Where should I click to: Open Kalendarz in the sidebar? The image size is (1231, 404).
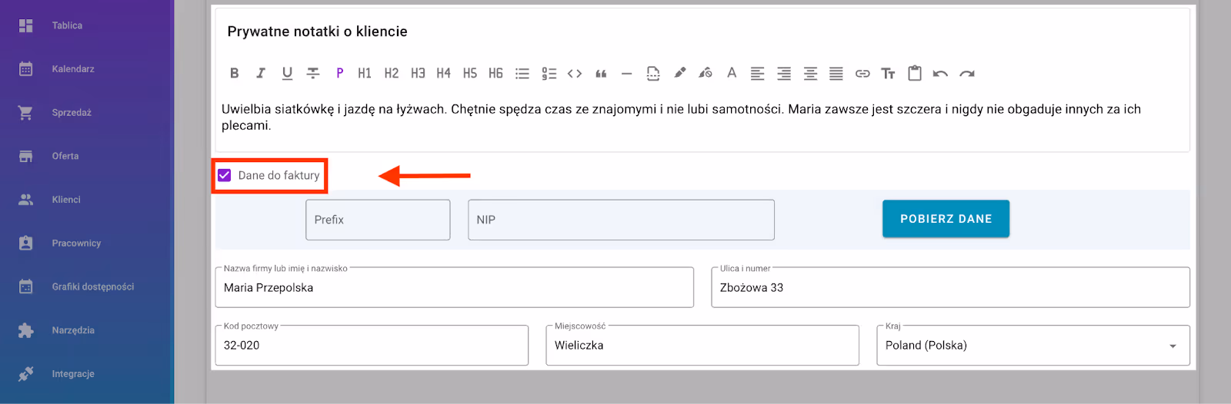(x=73, y=69)
